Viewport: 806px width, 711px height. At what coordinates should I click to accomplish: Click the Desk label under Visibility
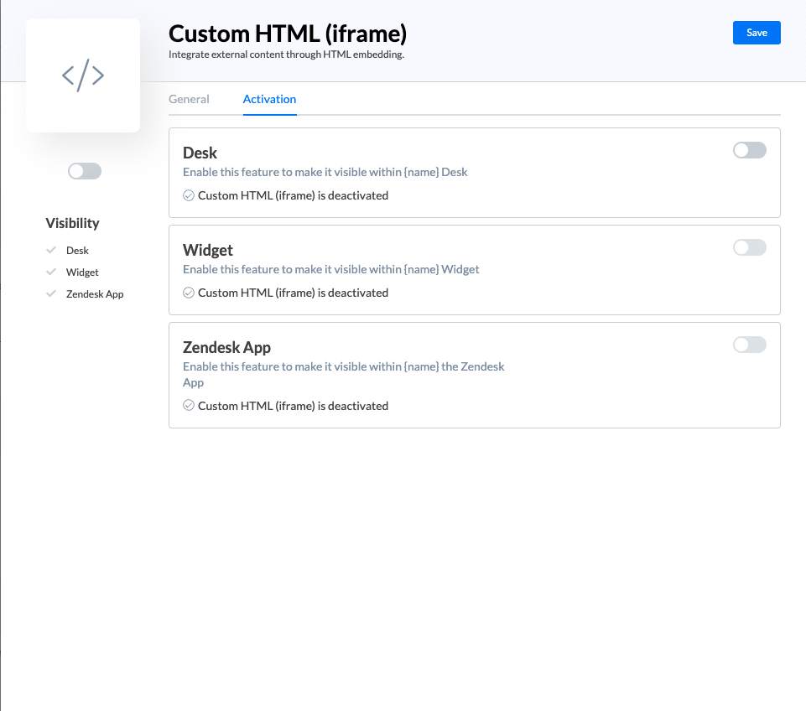click(x=77, y=251)
